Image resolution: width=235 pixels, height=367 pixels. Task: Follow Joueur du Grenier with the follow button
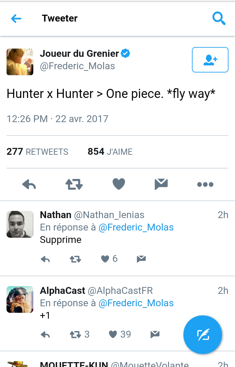(210, 60)
